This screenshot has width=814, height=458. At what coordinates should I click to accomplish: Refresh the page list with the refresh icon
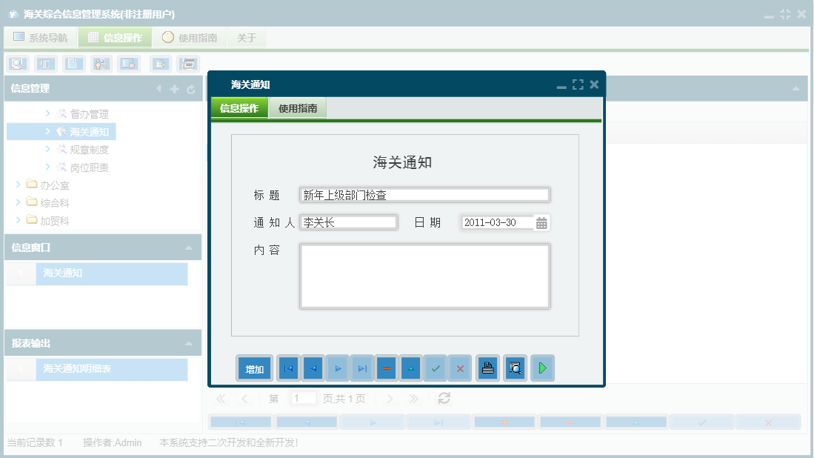coord(443,398)
